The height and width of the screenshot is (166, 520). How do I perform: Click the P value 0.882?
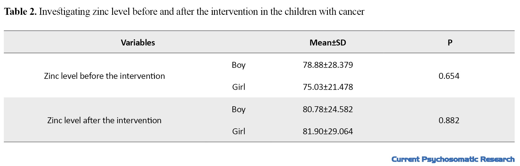click(449, 120)
